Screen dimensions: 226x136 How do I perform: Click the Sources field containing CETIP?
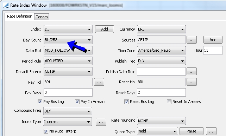pyautogui.click(x=161, y=40)
